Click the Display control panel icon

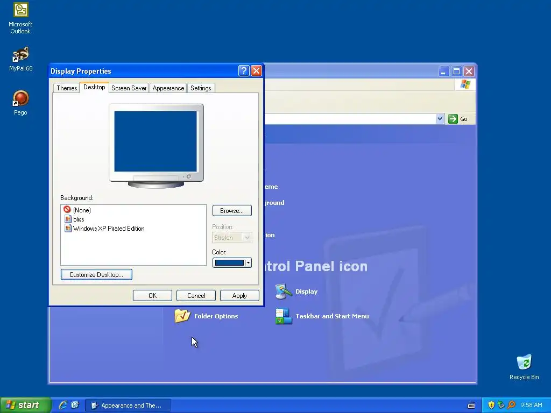tap(283, 291)
